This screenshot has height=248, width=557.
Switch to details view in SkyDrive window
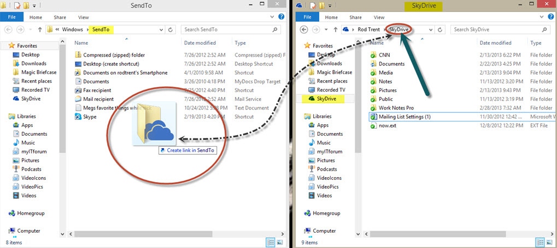click(x=540, y=243)
